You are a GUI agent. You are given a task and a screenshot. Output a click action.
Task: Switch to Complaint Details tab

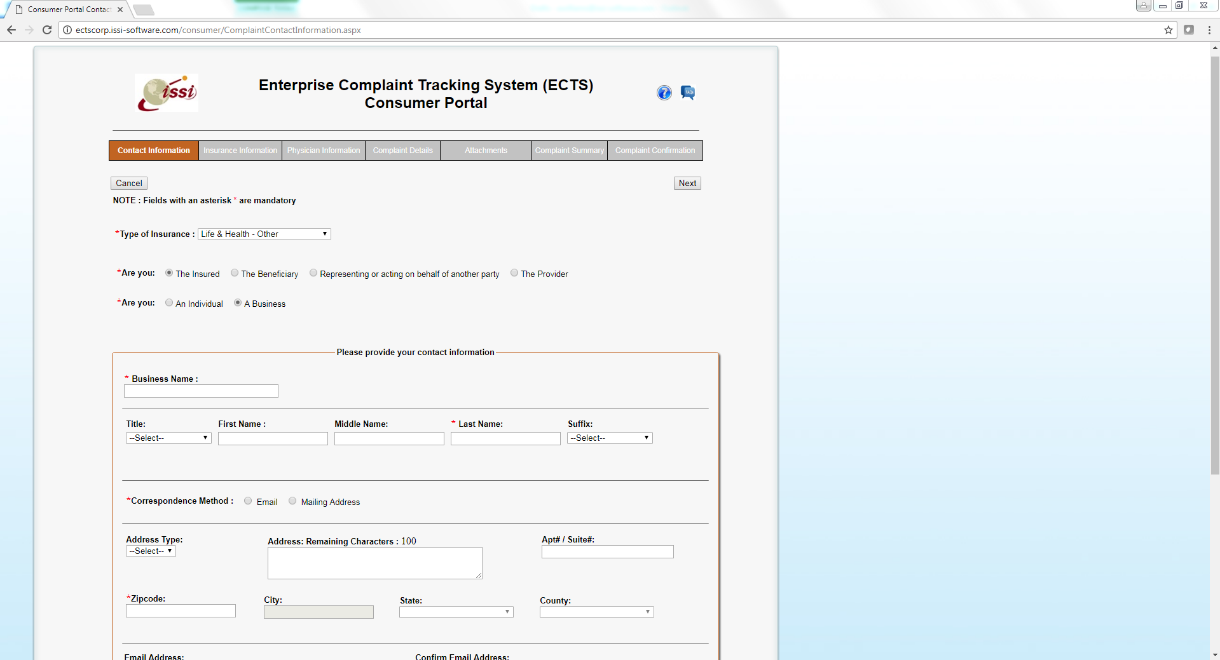click(x=403, y=151)
